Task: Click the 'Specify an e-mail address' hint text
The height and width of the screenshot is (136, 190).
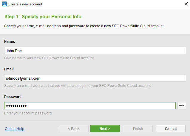Action: [78, 86]
